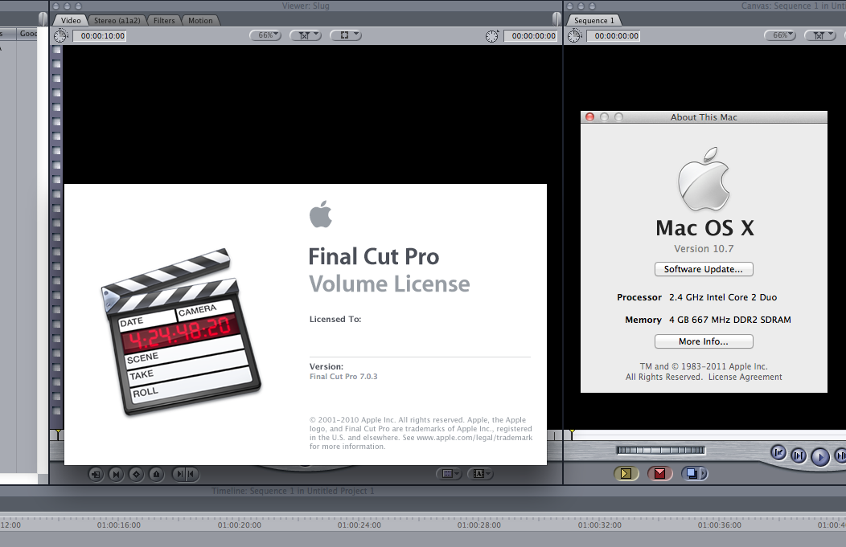Close the About This Mac window

point(589,117)
